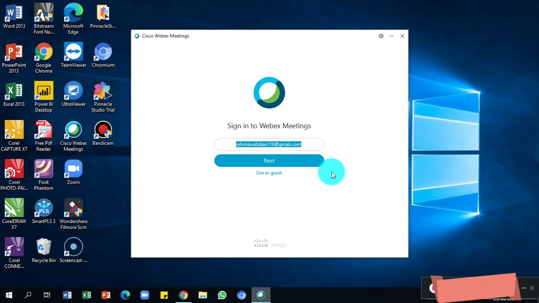Open Cisco Webex Meetings desktop shortcut
539x303 pixels.
pos(73,136)
